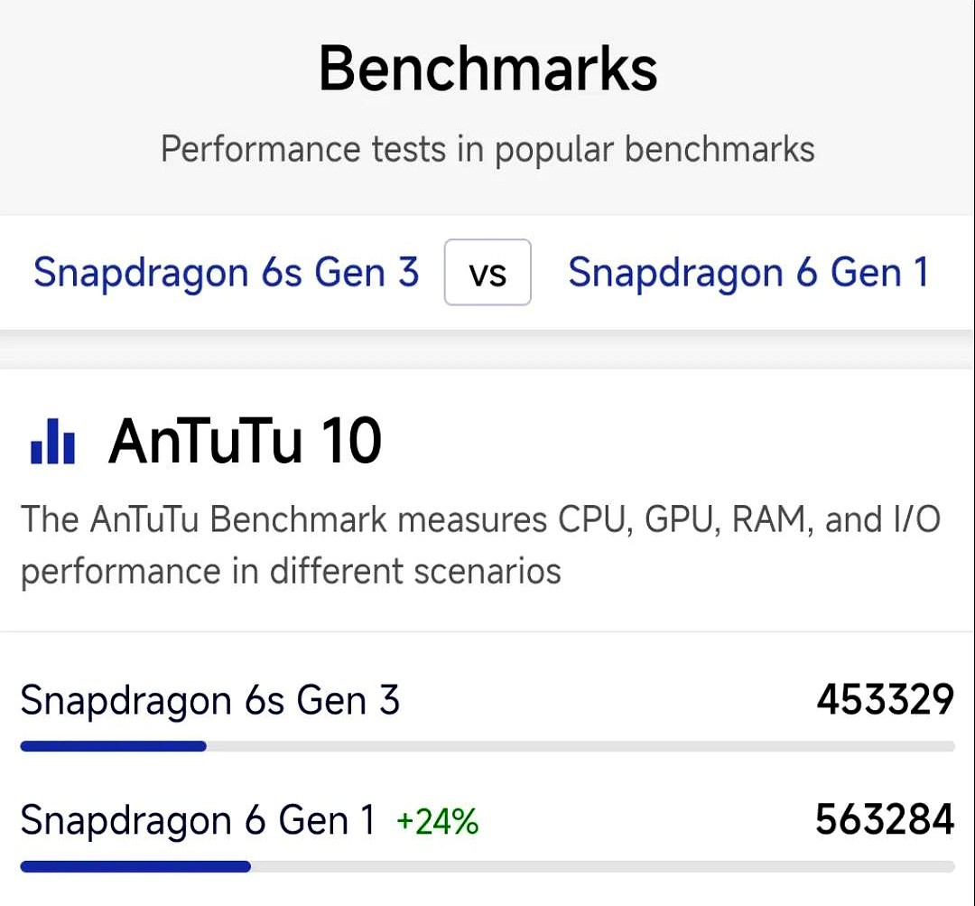Select Snapdragon 6s Gen 3 result row label
975x906 pixels.
pos(209,701)
